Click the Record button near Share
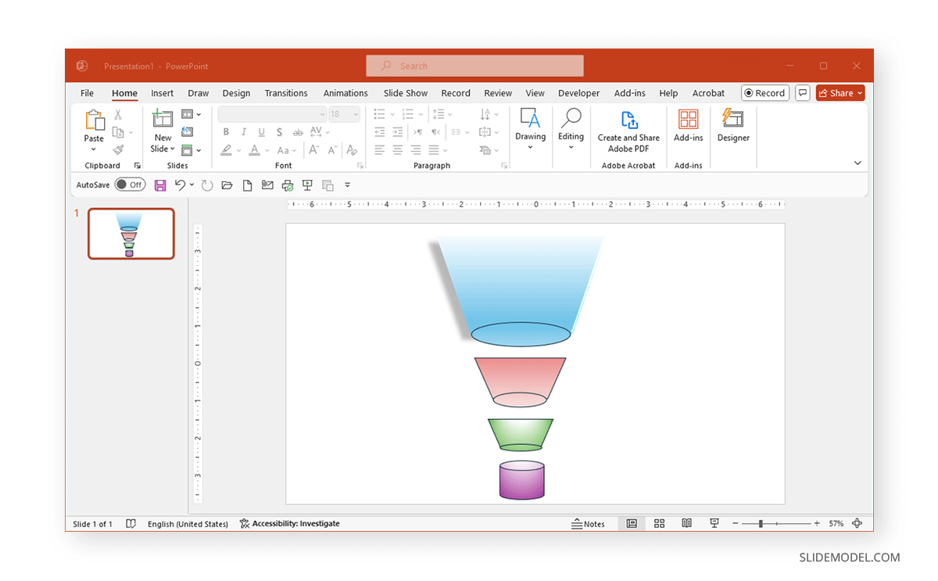The image size is (938, 581). (765, 93)
